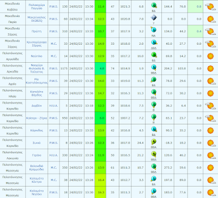Click the yellow-green 16.4 temperature cell

coord(100,180)
